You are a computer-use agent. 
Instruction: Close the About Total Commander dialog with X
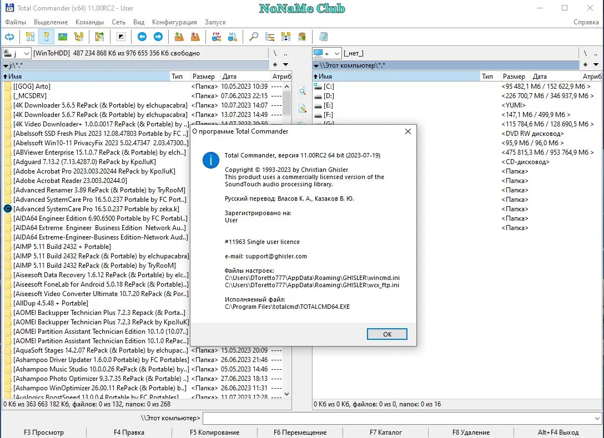coord(408,131)
